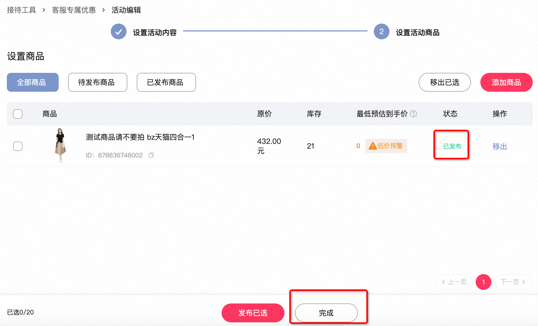Copy product ID 678636748002 with copy icon
The image size is (538, 326).
click(151, 155)
